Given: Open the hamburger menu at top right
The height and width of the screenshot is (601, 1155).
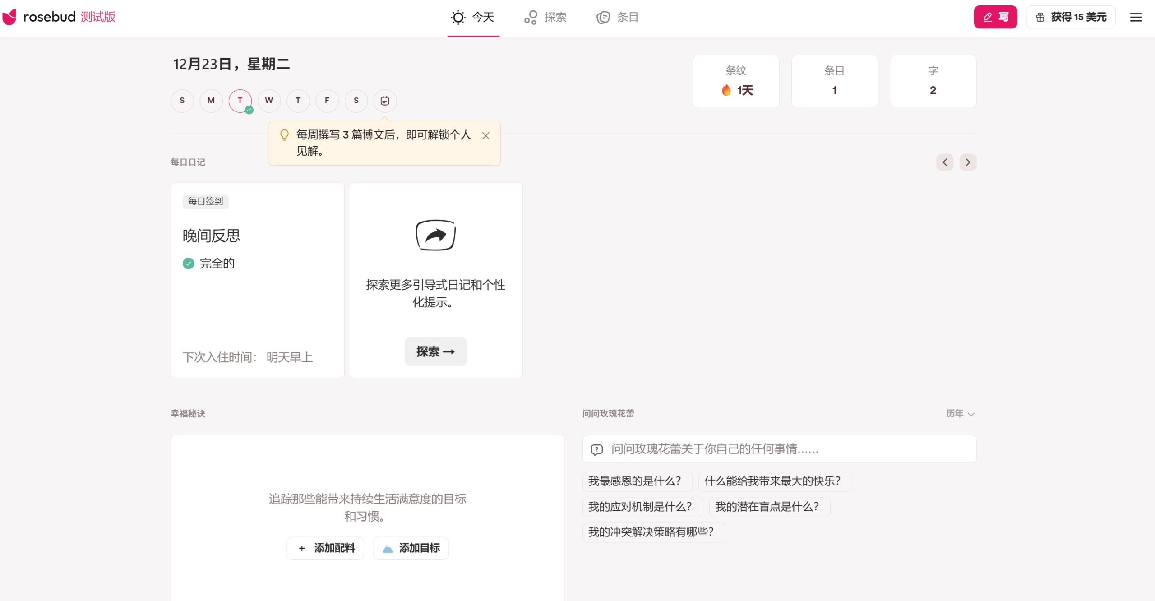Looking at the screenshot, I should [x=1136, y=17].
